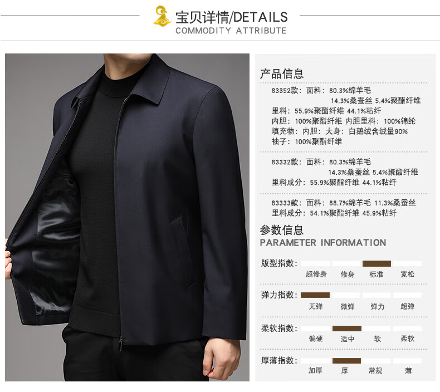Click the 宽松 fit label

pyautogui.click(x=408, y=274)
